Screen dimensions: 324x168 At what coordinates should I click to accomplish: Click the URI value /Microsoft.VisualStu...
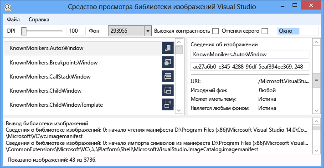[283, 81]
